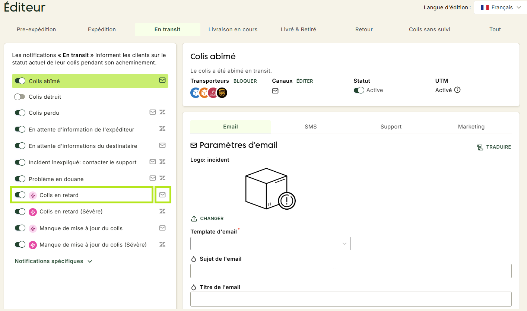Click the incident box logo image
The width and height of the screenshot is (527, 311).
270,189
